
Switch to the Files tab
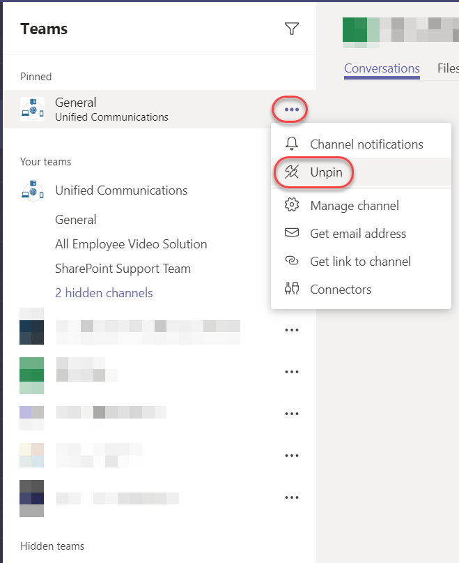point(447,68)
